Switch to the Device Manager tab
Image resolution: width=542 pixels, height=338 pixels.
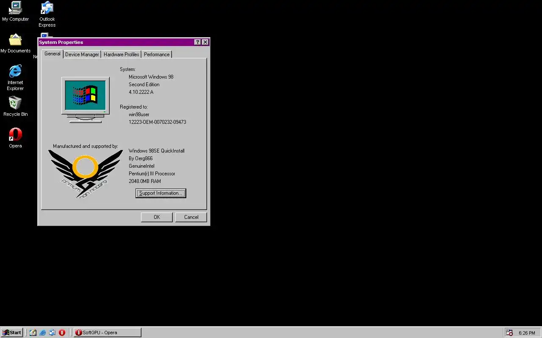tap(82, 55)
